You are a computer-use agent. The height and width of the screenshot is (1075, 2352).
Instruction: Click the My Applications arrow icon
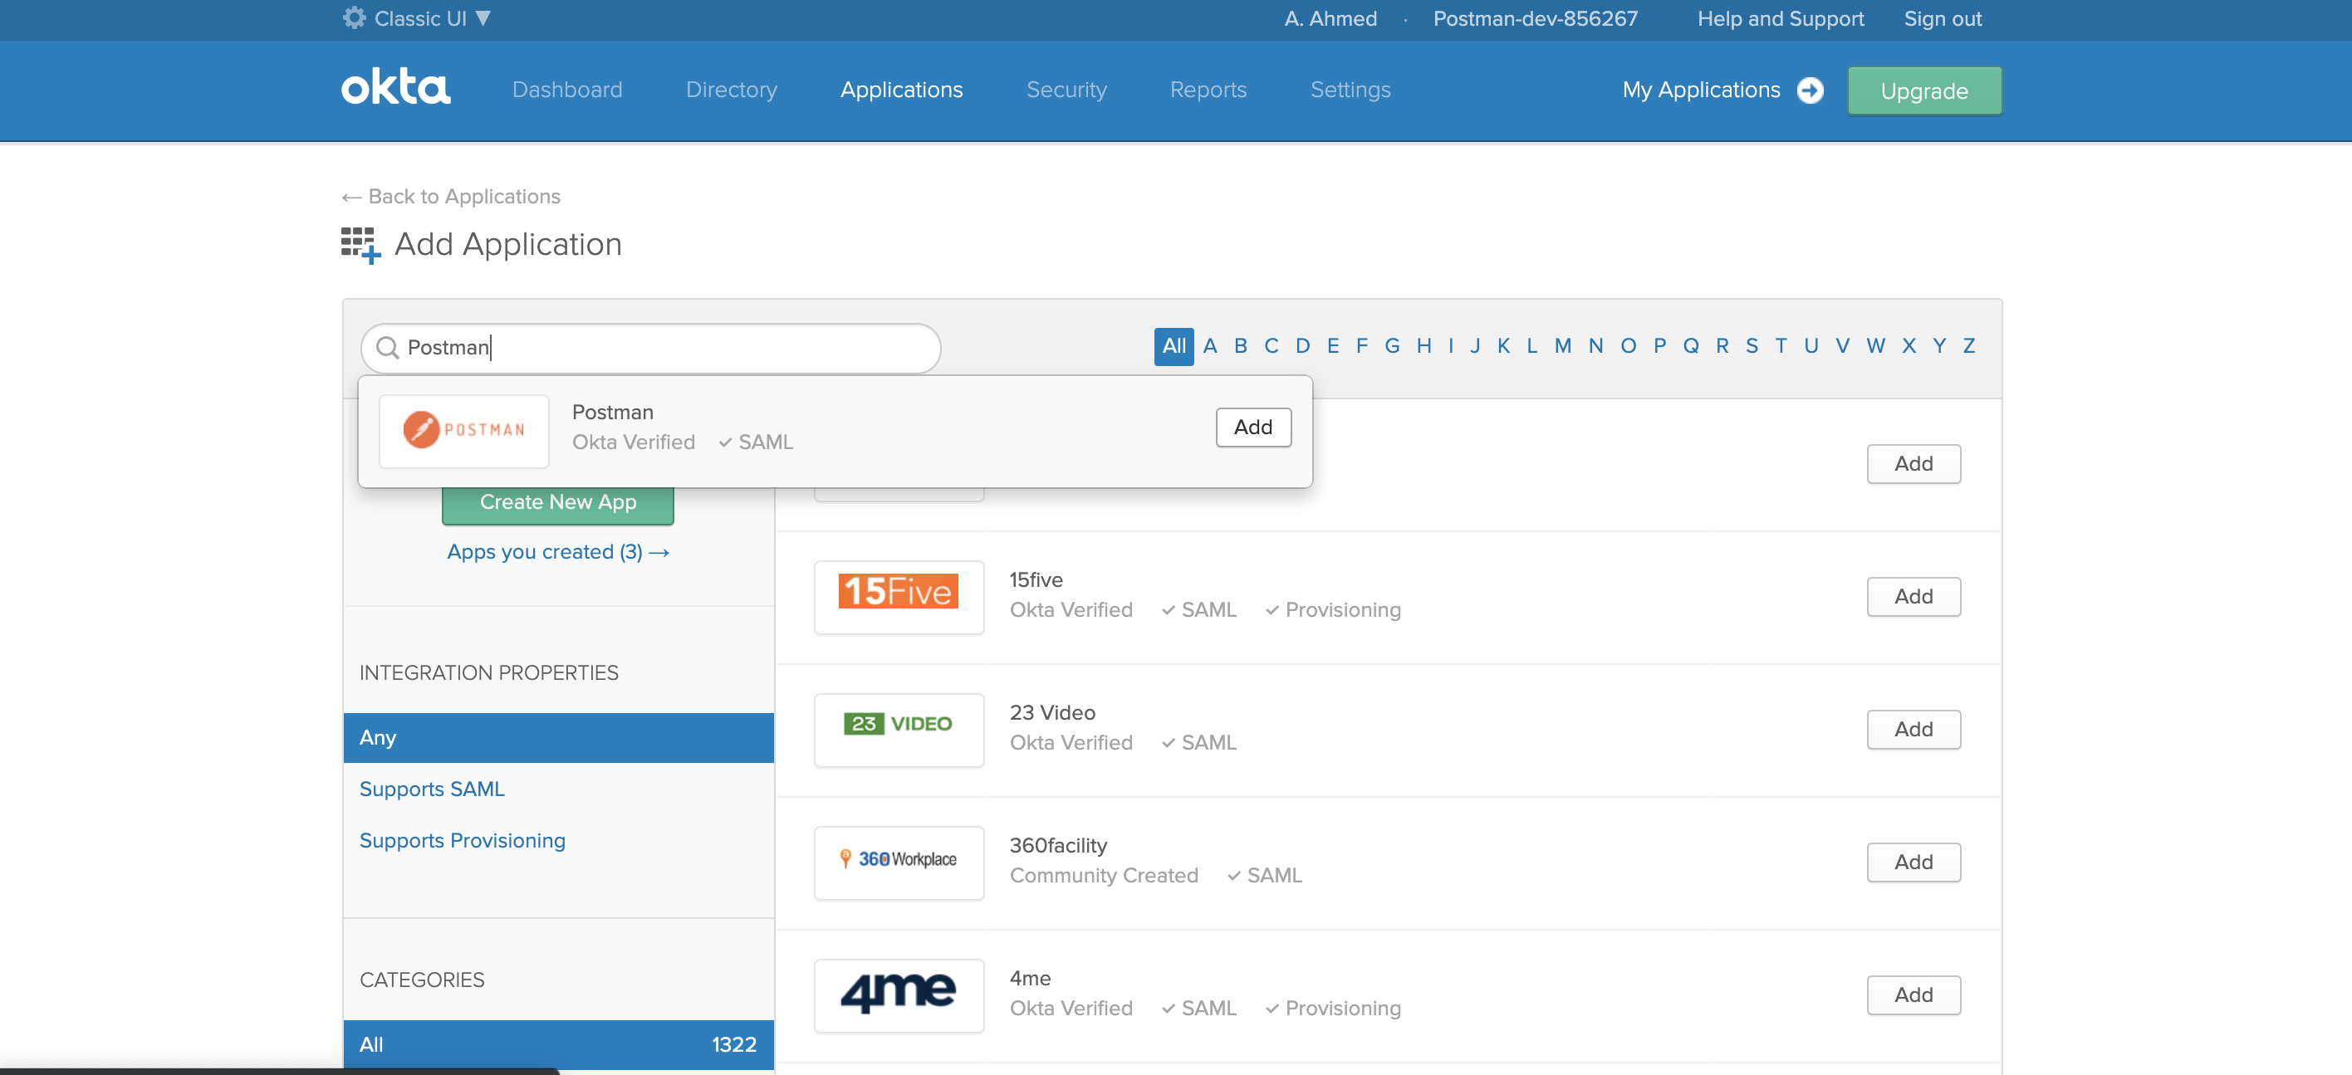pyautogui.click(x=1811, y=90)
